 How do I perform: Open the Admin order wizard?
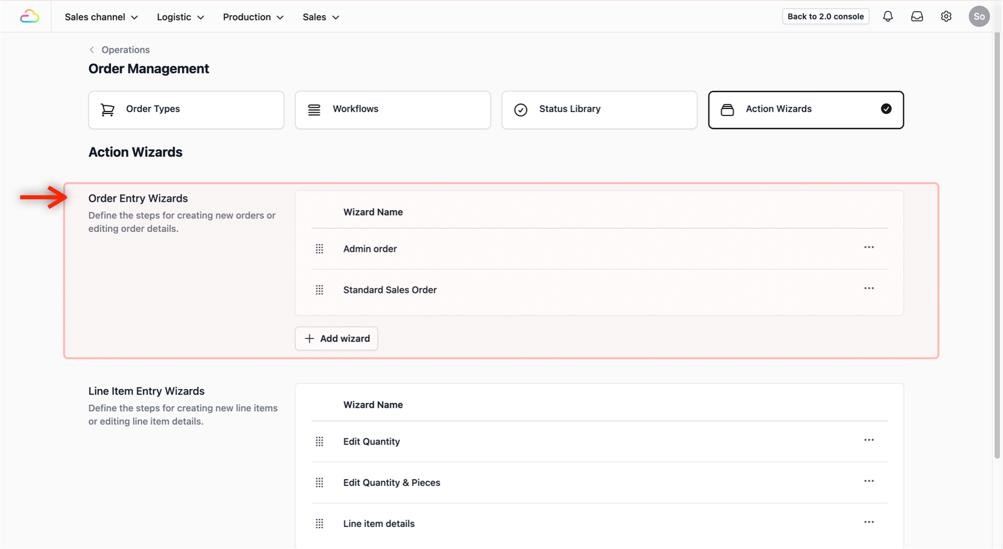[x=370, y=249]
